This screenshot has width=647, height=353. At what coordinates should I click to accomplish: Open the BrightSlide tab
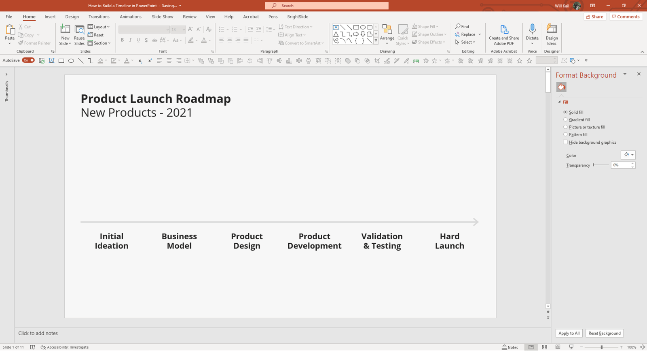298,17
